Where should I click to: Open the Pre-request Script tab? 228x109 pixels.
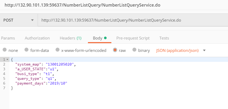click(133, 38)
